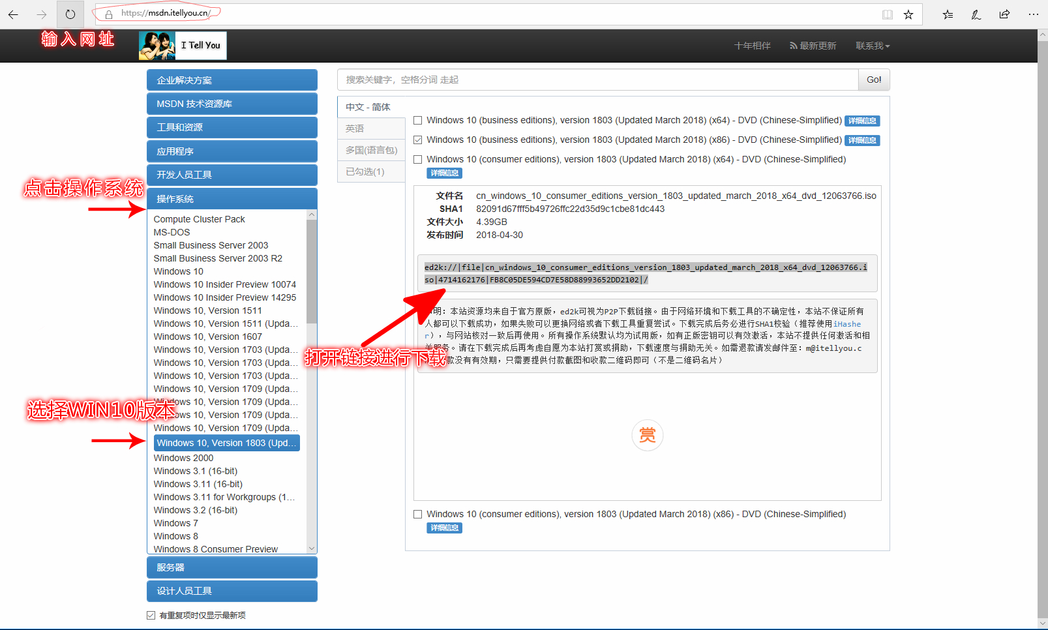Toggle the 有重复项时仅显示最新项 checkbox
Screen dimensions: 1048x630
151,614
